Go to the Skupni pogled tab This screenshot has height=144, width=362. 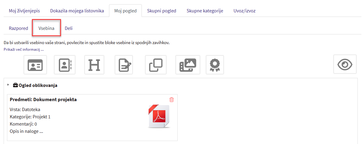tap(162, 11)
